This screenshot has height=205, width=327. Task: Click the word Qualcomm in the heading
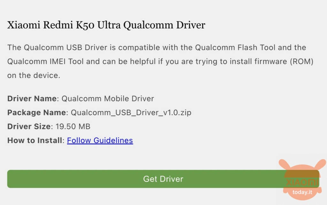click(148, 26)
